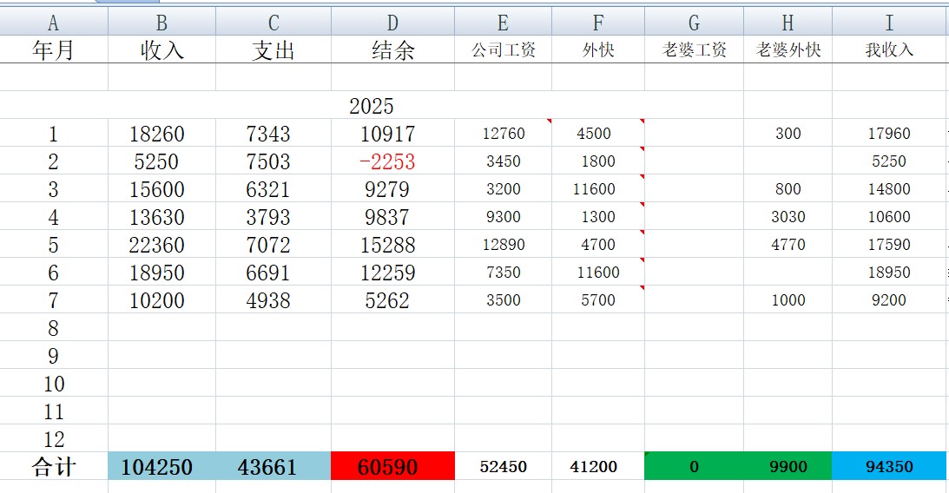Click the 结余 header cell
This screenshot has height=493, width=949.
[392, 49]
